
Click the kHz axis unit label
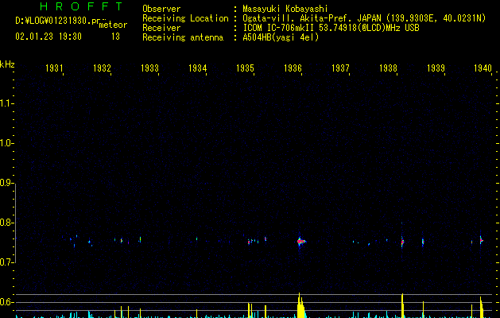point(7,64)
